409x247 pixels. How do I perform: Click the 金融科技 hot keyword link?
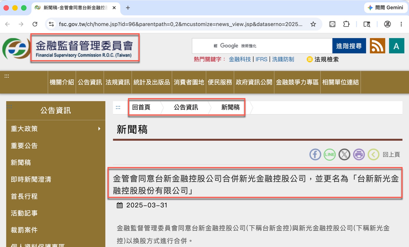240,60
